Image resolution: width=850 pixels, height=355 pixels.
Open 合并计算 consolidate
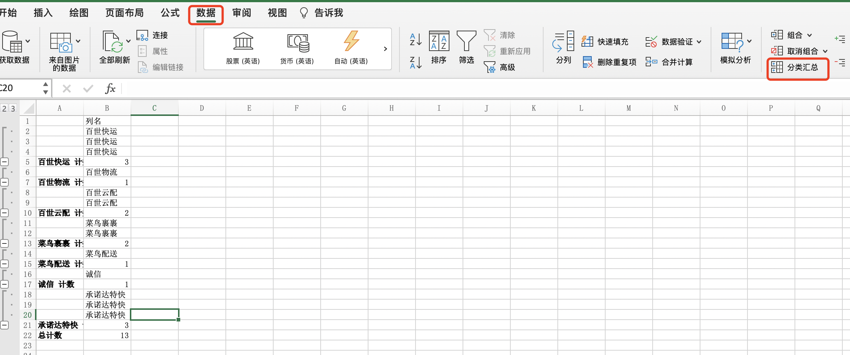tap(669, 62)
